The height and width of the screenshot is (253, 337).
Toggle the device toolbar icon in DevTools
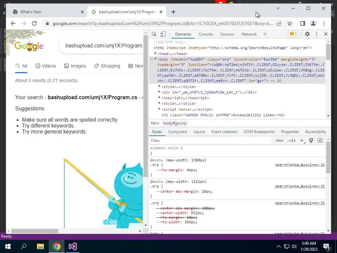coord(163,34)
